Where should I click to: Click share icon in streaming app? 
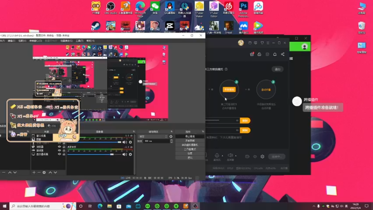(x=283, y=54)
